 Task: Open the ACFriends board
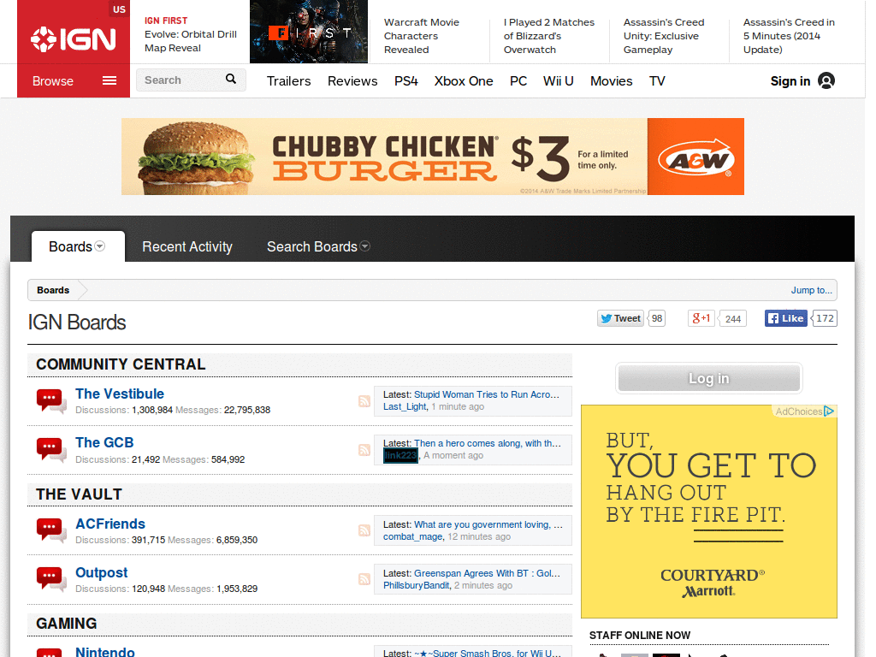[110, 524]
